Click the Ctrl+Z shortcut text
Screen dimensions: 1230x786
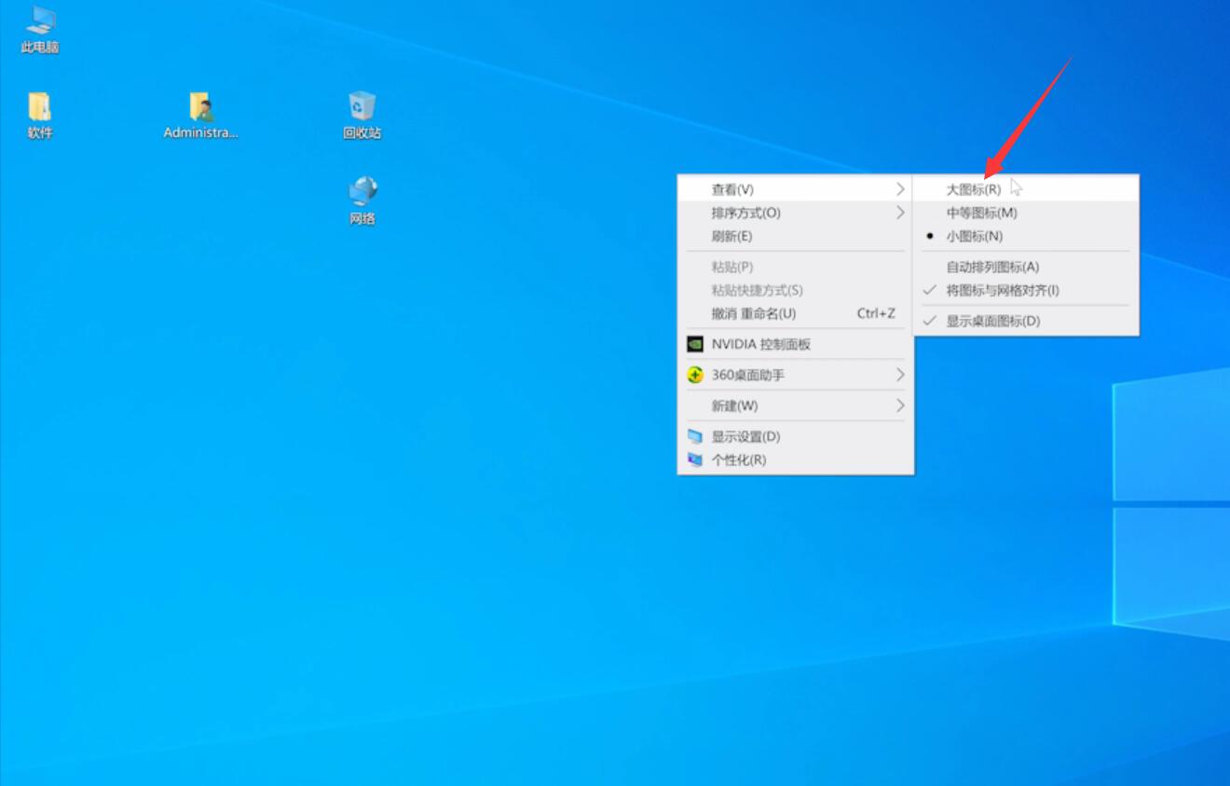pos(876,313)
